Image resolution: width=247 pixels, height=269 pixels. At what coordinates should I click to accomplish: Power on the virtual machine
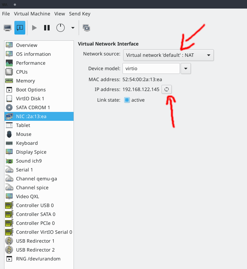click(x=34, y=28)
